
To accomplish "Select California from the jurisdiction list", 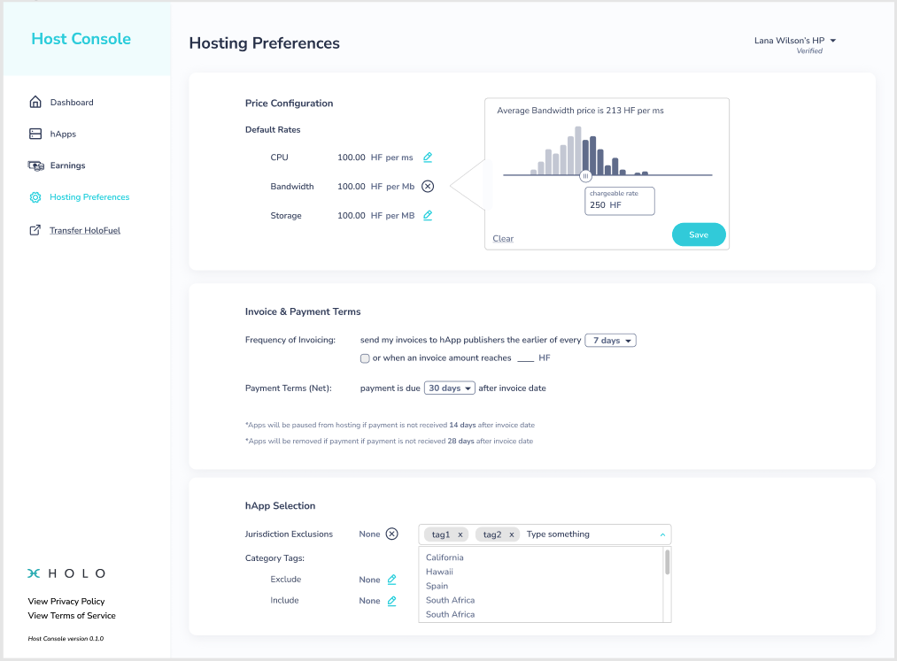I will [x=445, y=557].
